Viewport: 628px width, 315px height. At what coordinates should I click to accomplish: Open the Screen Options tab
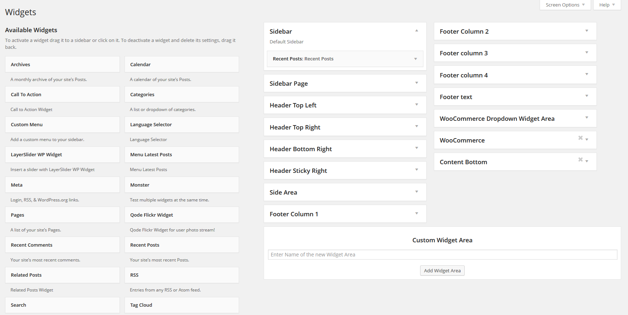point(565,5)
